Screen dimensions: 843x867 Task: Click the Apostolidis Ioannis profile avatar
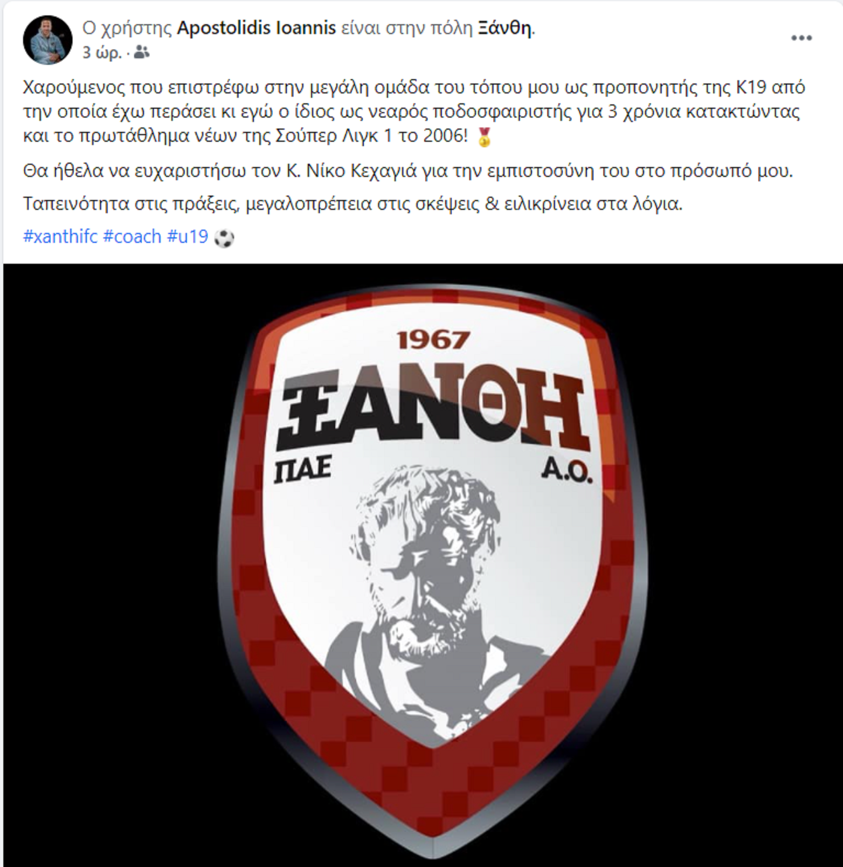pyautogui.click(x=47, y=40)
